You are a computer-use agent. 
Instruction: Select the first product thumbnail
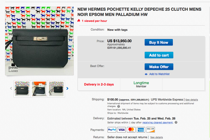pyautogui.click(x=22, y=89)
